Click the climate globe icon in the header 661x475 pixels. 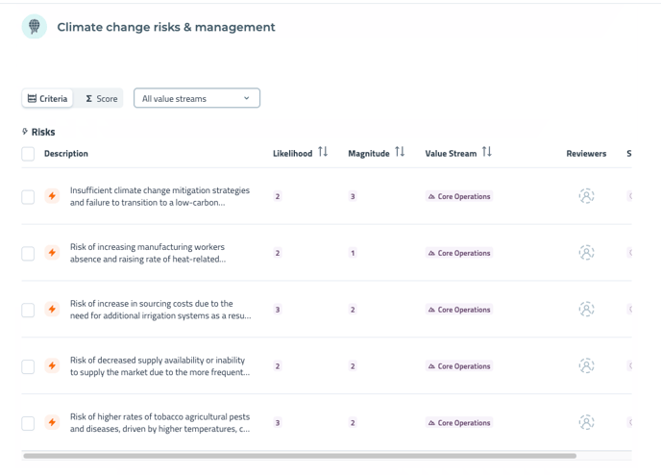pyautogui.click(x=35, y=27)
